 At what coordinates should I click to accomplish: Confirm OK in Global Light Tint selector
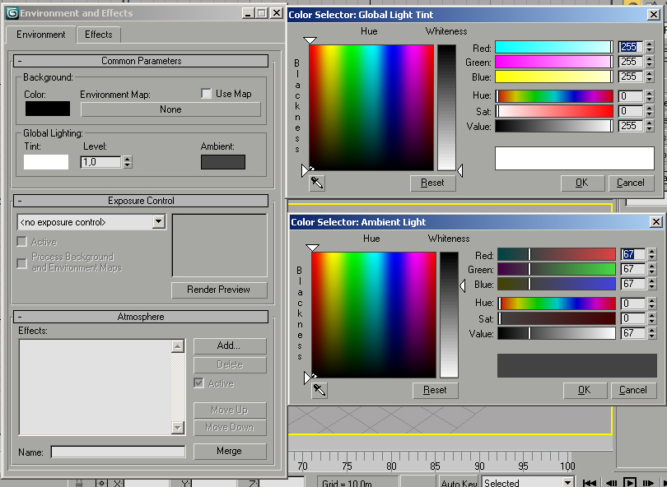582,183
